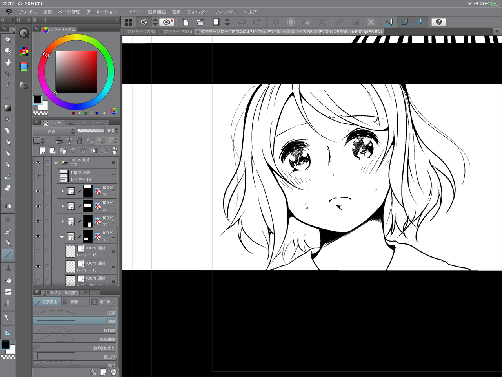Select the Move layer tool
502x377 pixels.
tap(8, 73)
